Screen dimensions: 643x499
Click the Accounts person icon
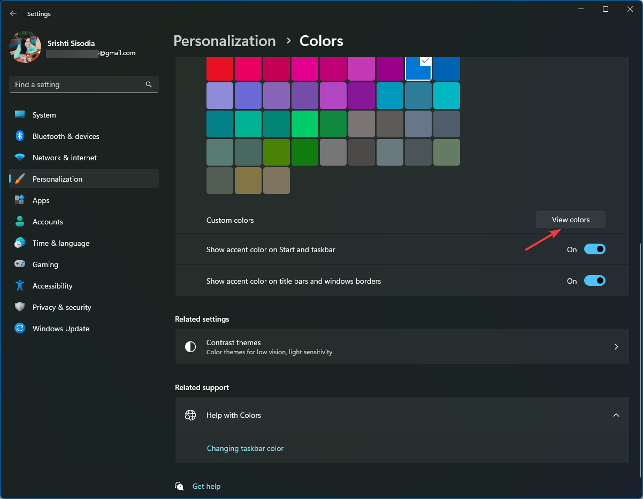point(20,222)
